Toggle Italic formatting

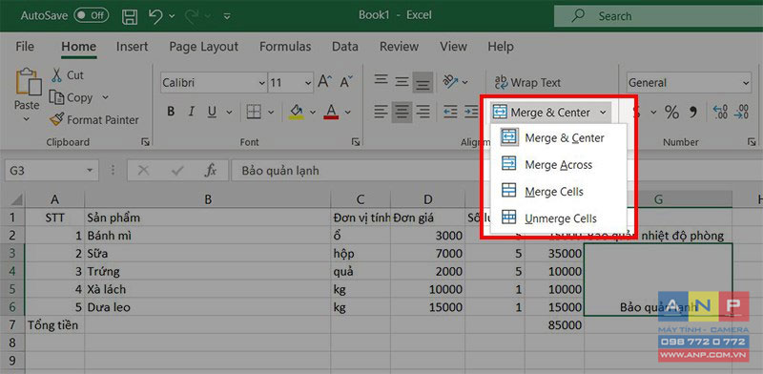point(192,112)
